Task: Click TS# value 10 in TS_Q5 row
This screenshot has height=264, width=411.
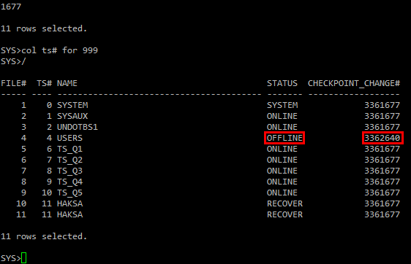Action: (47, 193)
